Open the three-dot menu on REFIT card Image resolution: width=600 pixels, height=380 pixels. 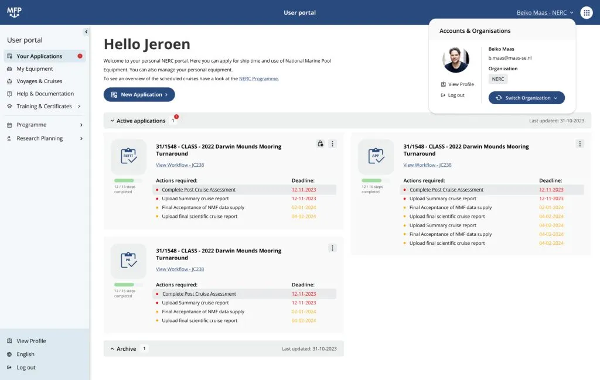pos(332,143)
